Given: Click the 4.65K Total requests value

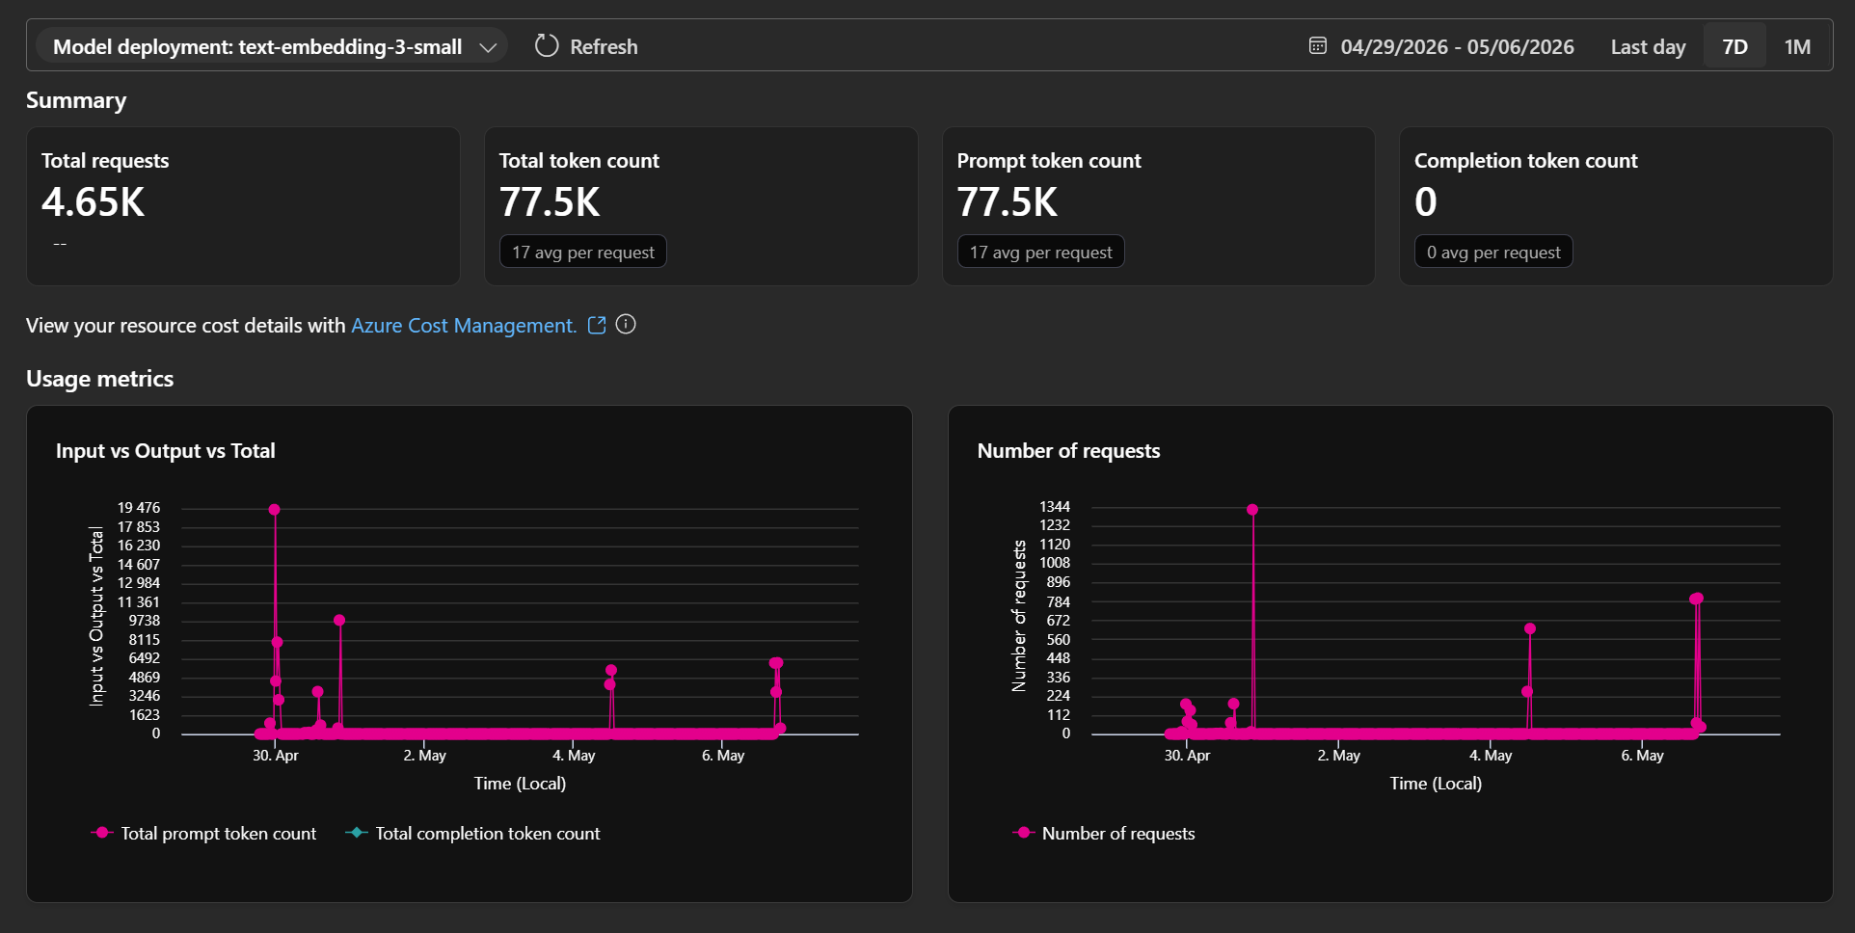Looking at the screenshot, I should [93, 202].
